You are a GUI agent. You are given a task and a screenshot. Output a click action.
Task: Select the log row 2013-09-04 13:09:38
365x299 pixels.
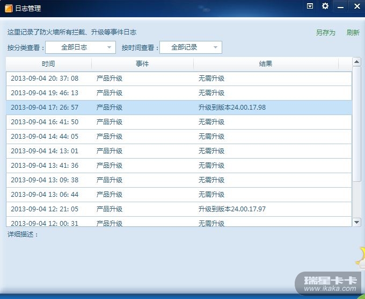click(179, 180)
